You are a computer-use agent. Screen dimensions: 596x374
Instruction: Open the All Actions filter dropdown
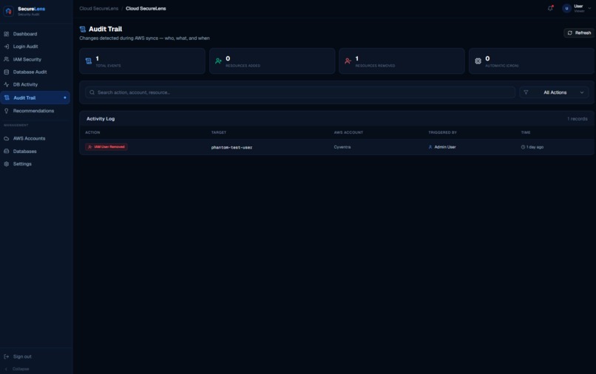coord(554,92)
